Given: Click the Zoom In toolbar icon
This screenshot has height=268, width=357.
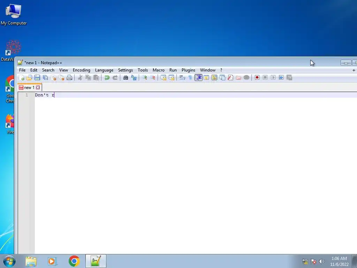Looking at the screenshot, I should pyautogui.click(x=144, y=77).
